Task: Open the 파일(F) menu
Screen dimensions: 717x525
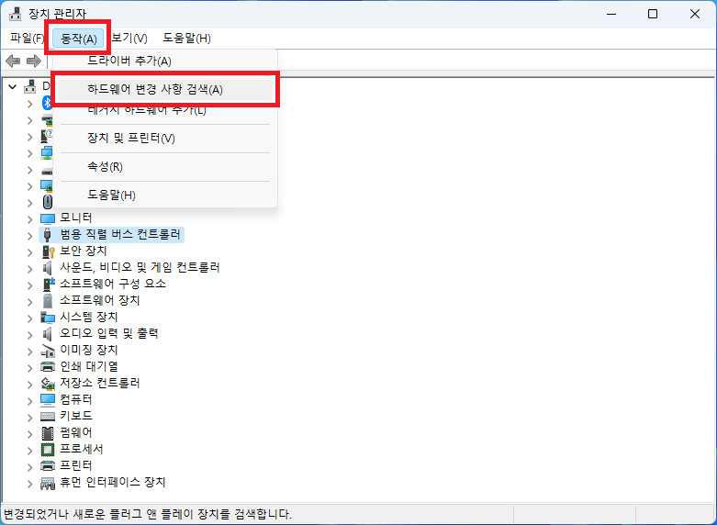Action: point(26,39)
